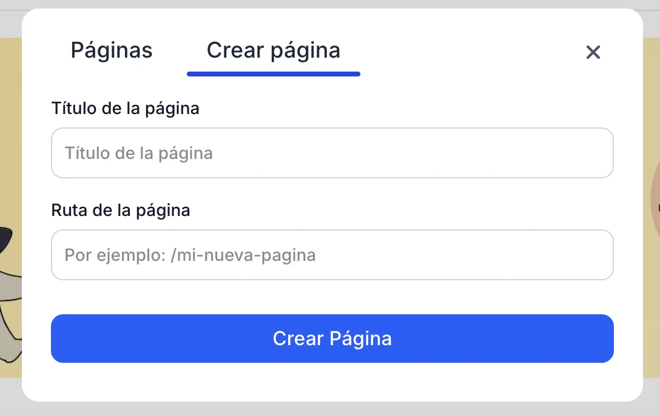Click the gray area below the dialog
The image size is (660, 415).
click(x=330, y=408)
